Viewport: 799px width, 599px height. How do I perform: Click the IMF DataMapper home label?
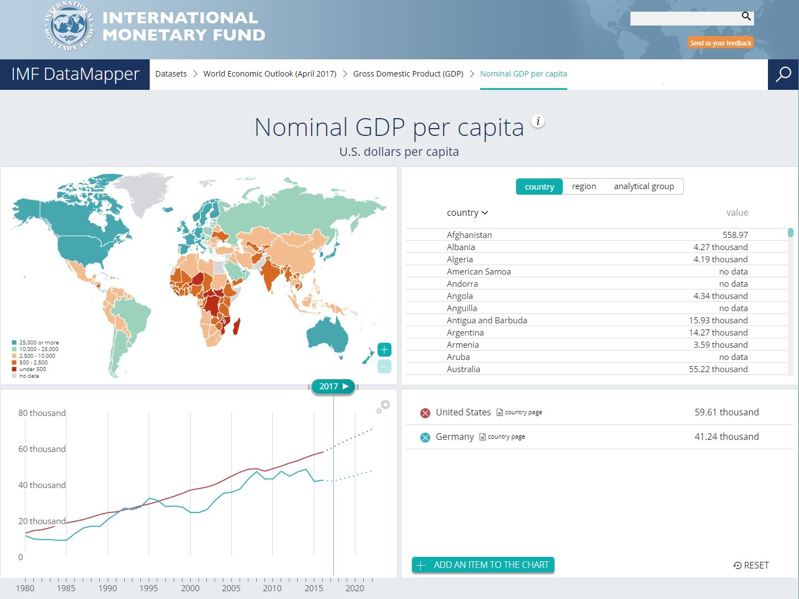[x=75, y=74]
